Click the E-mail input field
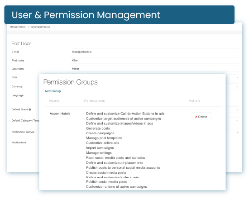Screen dimensions: 249x199 point(154,52)
